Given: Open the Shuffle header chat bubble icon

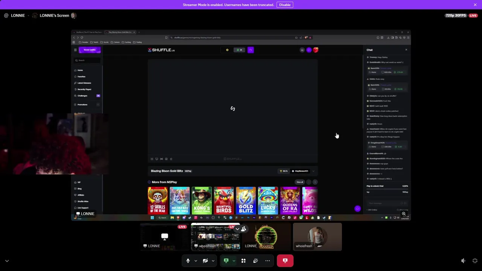Looking at the screenshot, I should click(x=309, y=50).
